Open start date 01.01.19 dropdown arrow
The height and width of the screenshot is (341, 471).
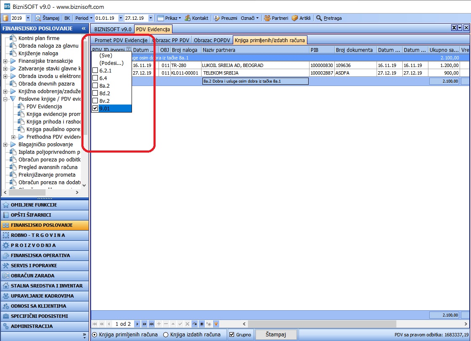click(x=121, y=18)
